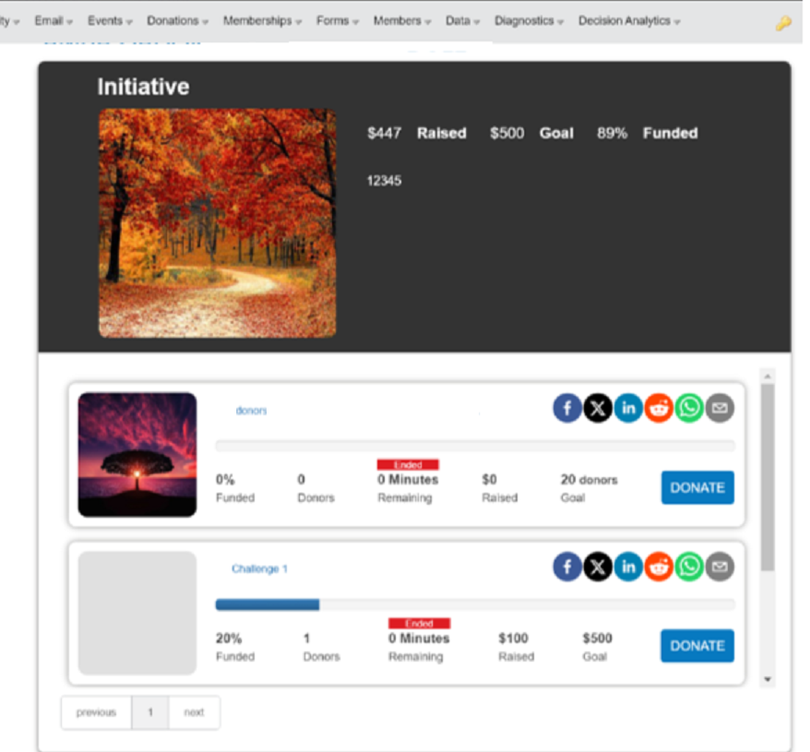Share donors challenge on Reddit
810x752 pixels.
coord(659,408)
